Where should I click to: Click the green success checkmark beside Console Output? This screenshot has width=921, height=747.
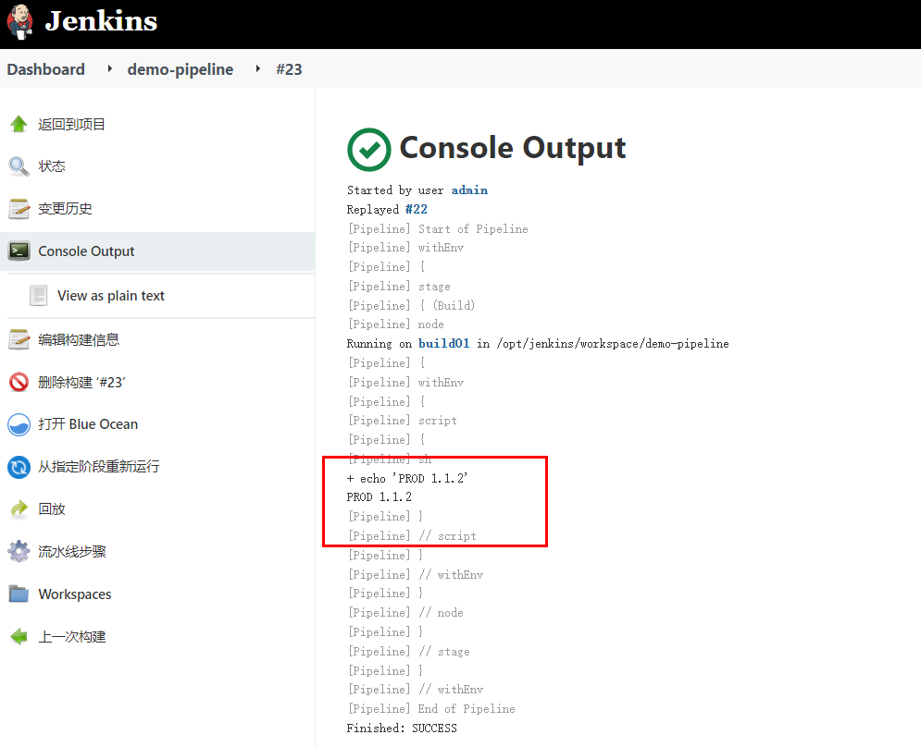click(x=368, y=149)
